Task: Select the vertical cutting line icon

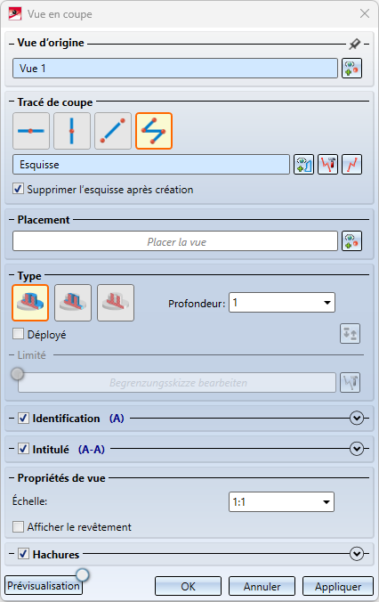Action: [72, 131]
